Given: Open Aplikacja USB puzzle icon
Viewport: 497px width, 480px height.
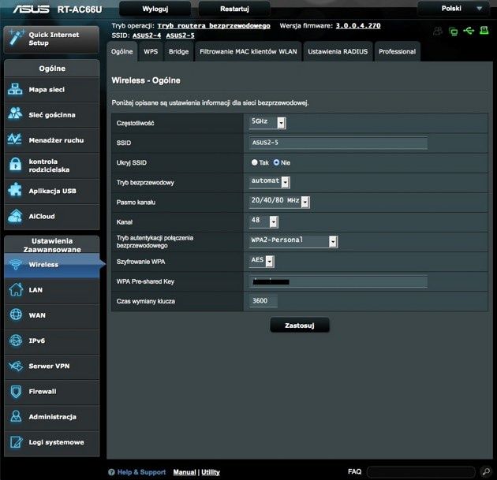Looking at the screenshot, I should point(15,190).
